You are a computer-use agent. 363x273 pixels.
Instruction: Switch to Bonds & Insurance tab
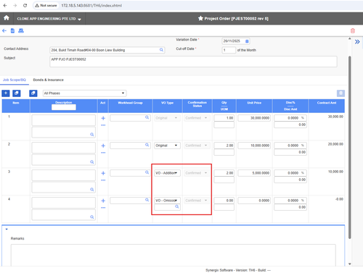49,80
